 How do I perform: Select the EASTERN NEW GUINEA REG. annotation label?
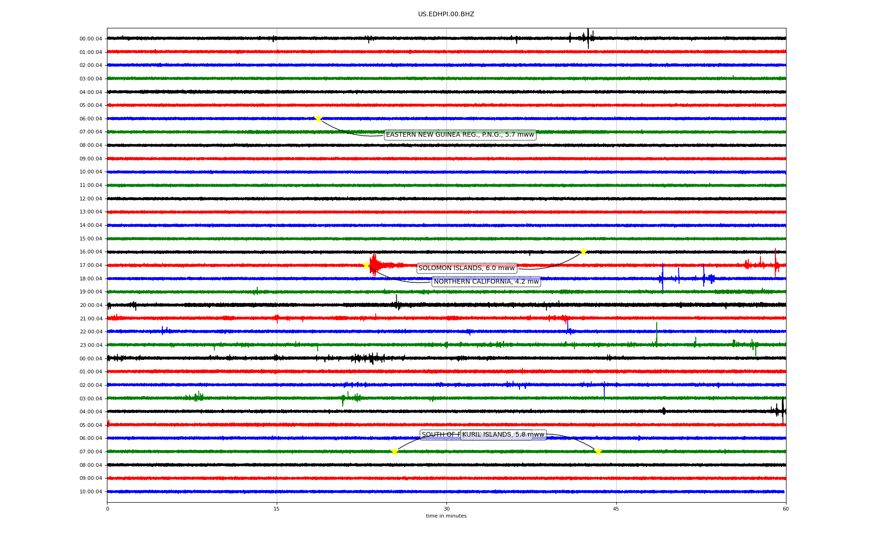point(460,135)
